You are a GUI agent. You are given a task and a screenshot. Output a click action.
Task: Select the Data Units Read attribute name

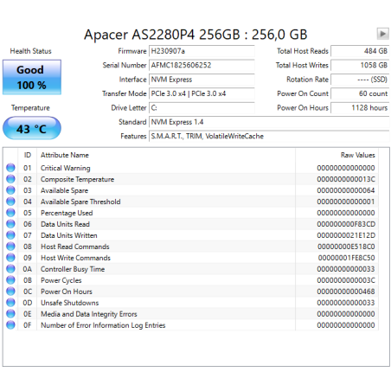[65, 224]
